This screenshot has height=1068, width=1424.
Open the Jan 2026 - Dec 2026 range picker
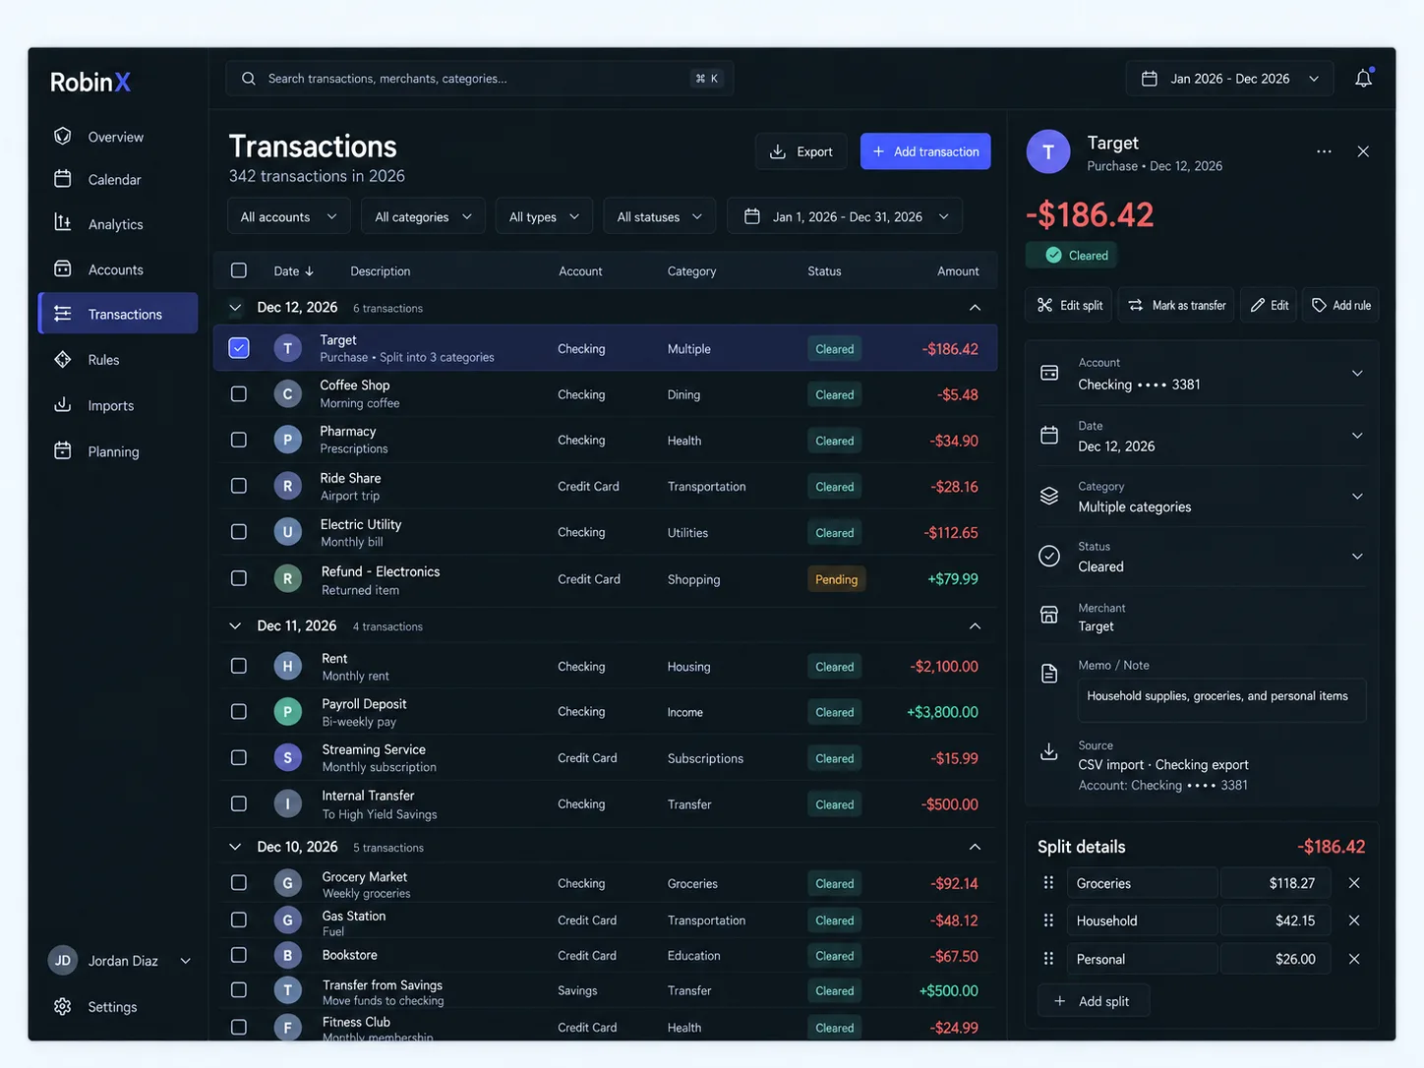pyautogui.click(x=1229, y=79)
